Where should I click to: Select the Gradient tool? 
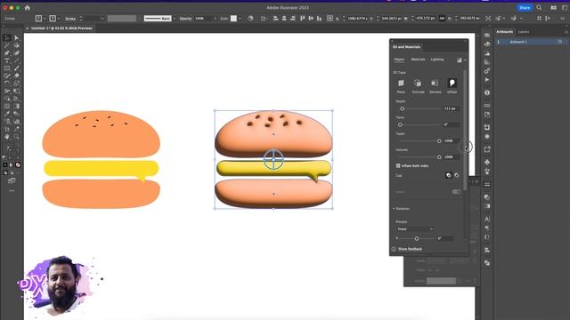pyautogui.click(x=17, y=107)
